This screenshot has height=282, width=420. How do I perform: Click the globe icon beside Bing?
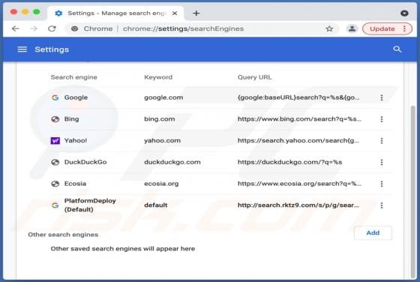click(x=55, y=119)
